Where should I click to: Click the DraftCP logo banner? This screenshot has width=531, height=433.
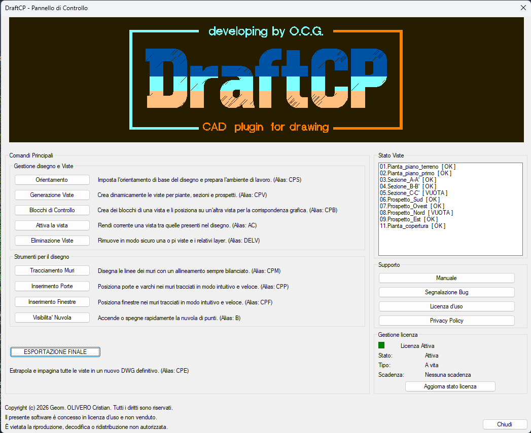coord(266,80)
